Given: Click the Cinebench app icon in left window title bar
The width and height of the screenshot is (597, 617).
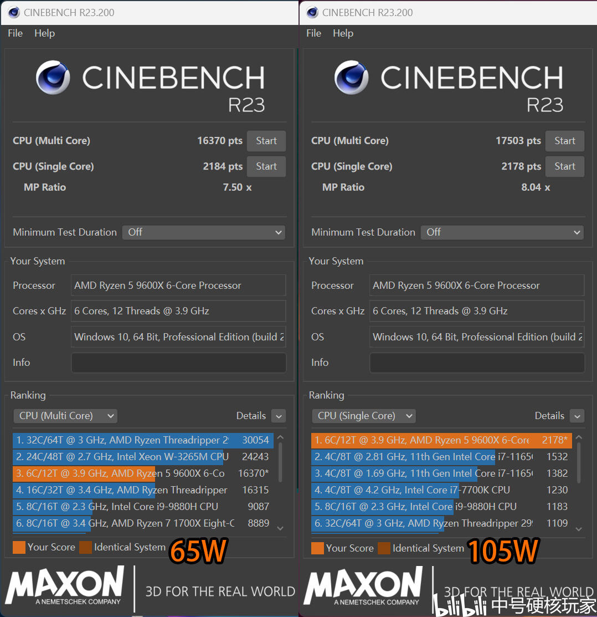Looking at the screenshot, I should click(x=14, y=13).
